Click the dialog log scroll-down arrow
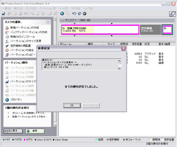The image size is (177, 147). (120, 68)
